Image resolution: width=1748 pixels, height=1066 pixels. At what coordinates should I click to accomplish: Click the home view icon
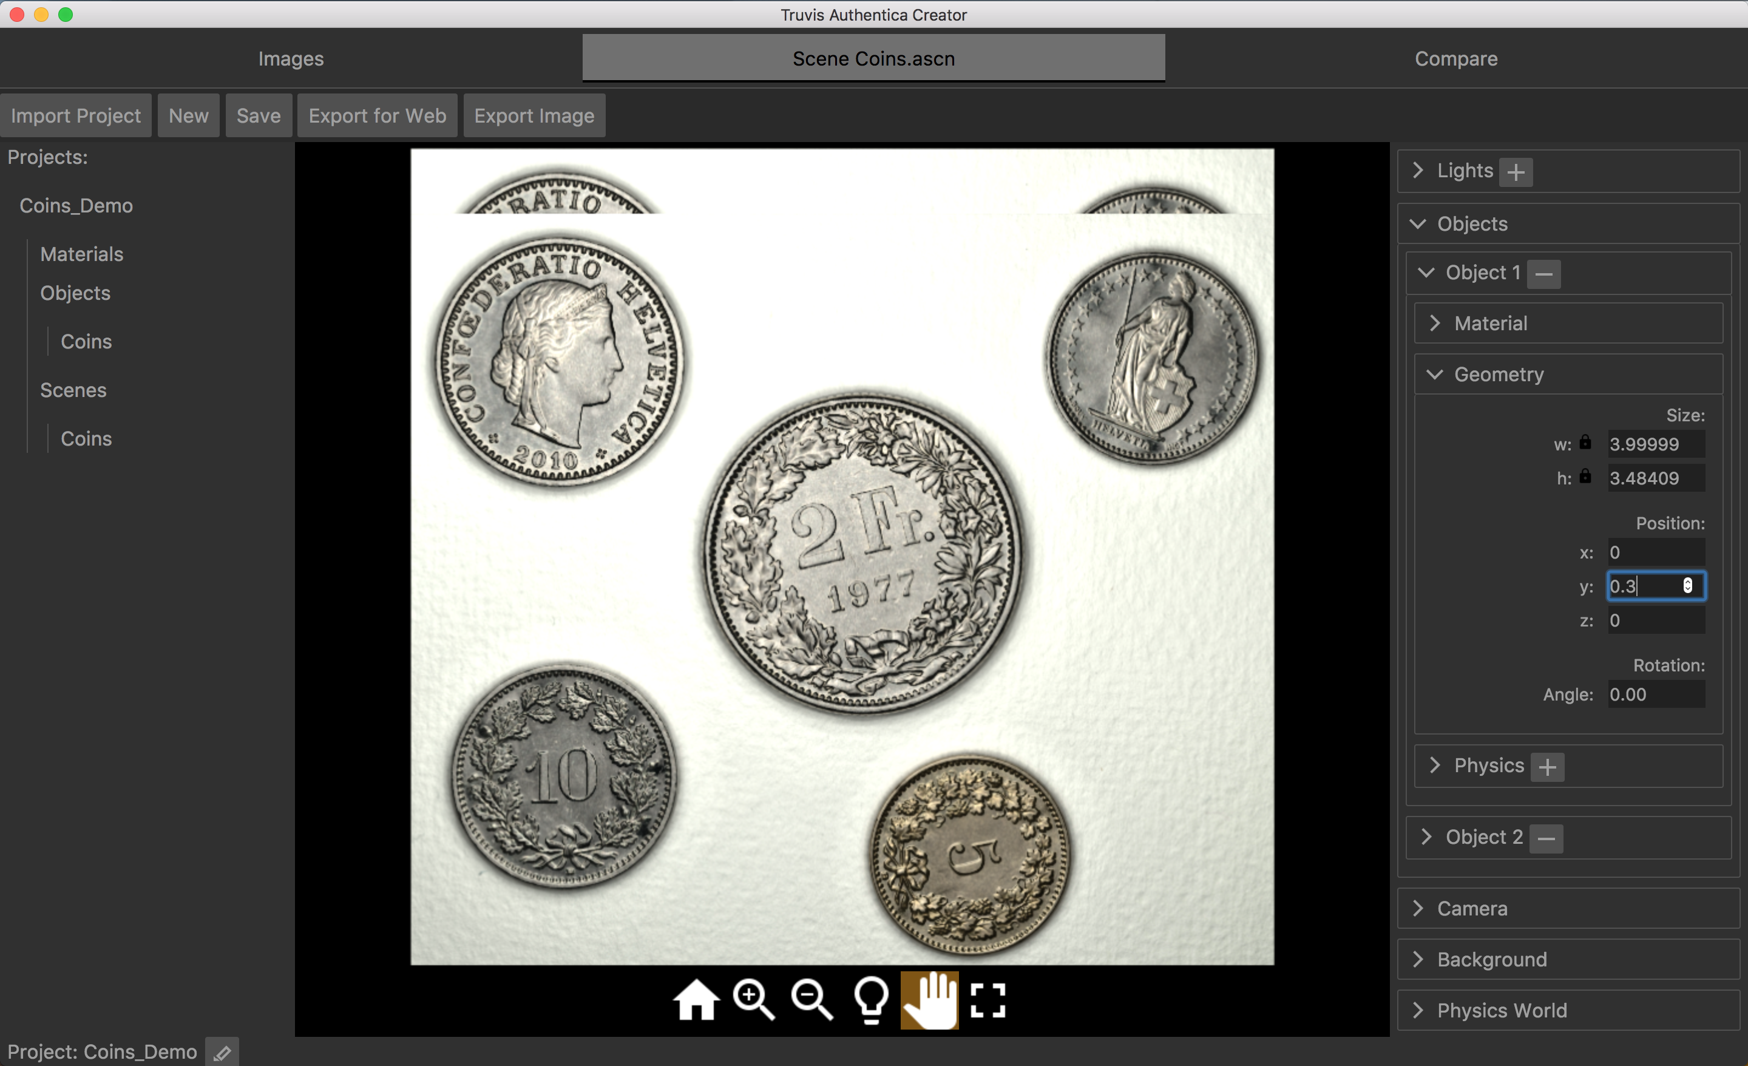(696, 1000)
